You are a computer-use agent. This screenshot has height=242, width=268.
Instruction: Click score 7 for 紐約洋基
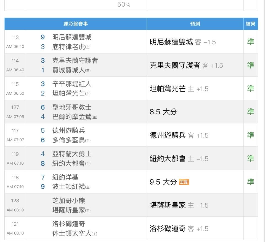pos(43,177)
